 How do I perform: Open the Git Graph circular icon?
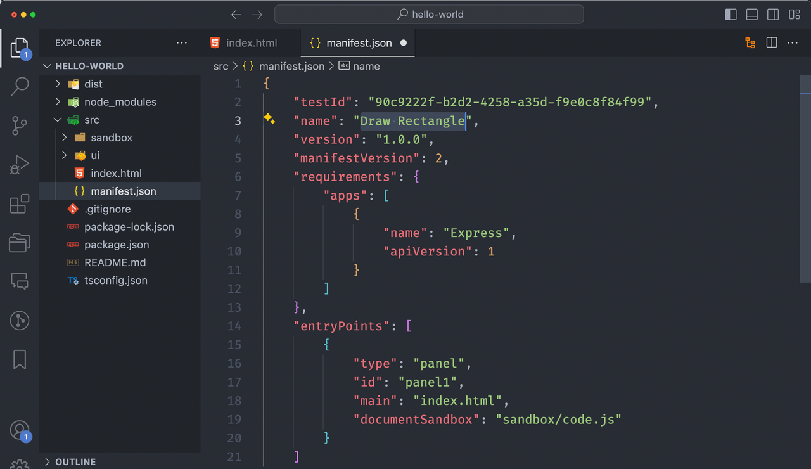pos(20,320)
